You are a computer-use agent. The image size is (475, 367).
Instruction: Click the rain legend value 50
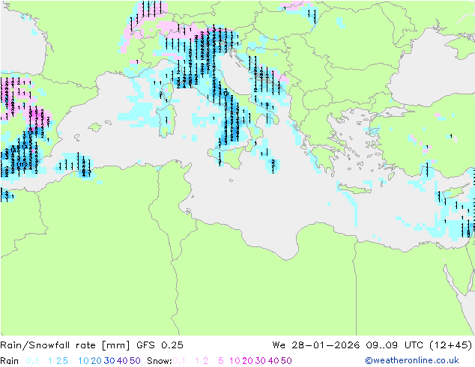135,361
